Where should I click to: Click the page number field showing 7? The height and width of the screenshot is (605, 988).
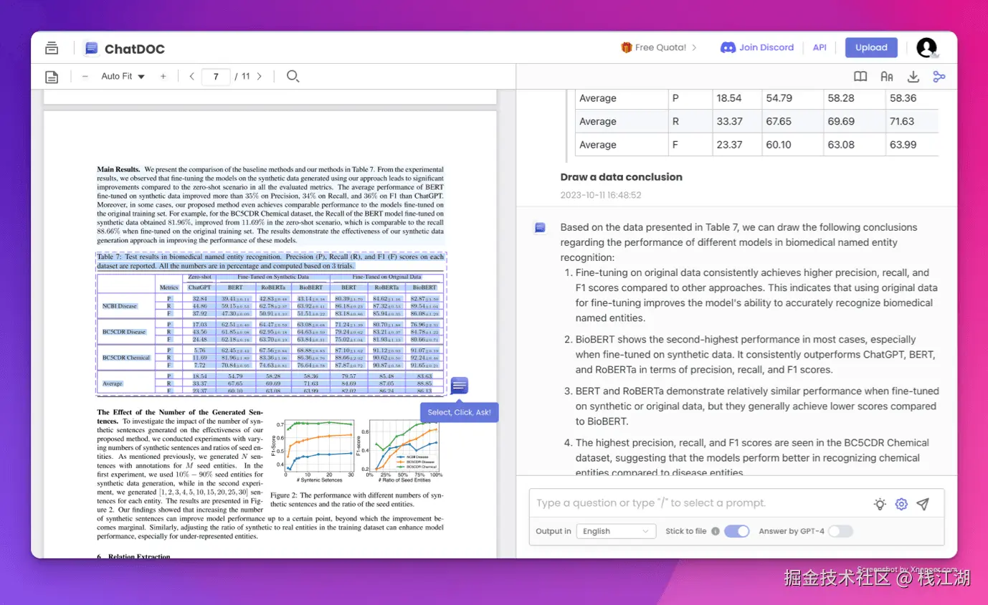216,76
